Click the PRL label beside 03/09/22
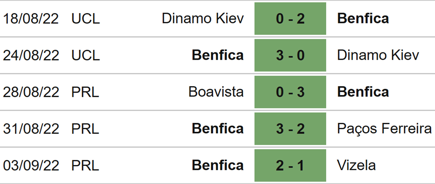This screenshot has width=435, height=184. point(85,165)
